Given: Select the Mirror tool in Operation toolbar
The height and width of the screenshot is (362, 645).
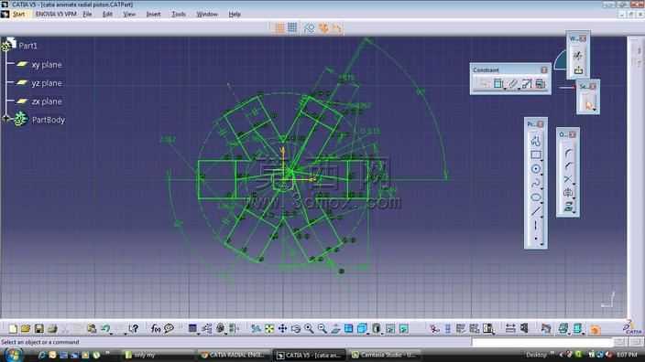Looking at the screenshot, I should click(x=568, y=193).
